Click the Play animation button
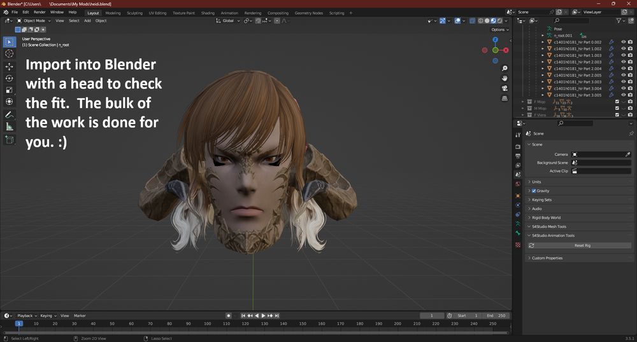The width and height of the screenshot is (637, 342). [x=263, y=316]
